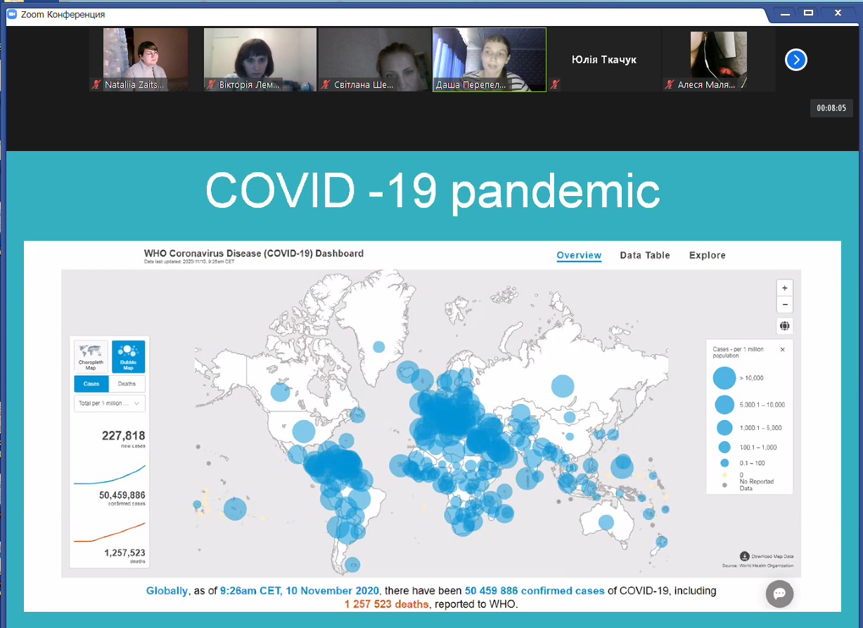Click the globe reset view icon
The image size is (863, 628).
784,325
